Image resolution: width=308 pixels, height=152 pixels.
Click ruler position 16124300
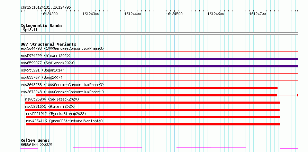91,14
